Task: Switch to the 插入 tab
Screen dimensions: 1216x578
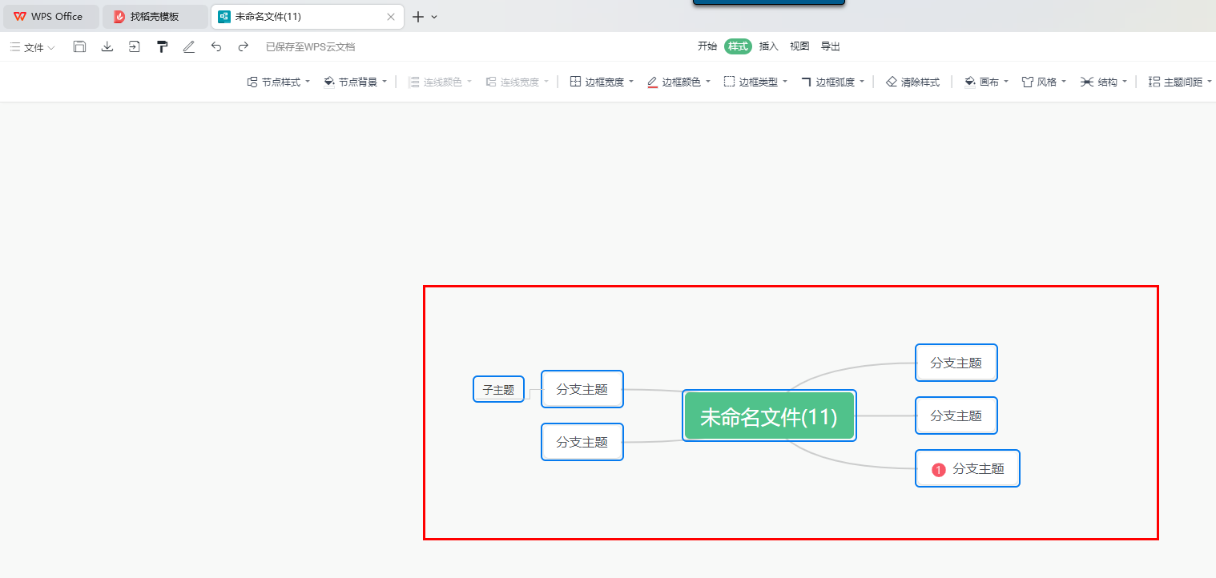Action: pyautogui.click(x=769, y=46)
